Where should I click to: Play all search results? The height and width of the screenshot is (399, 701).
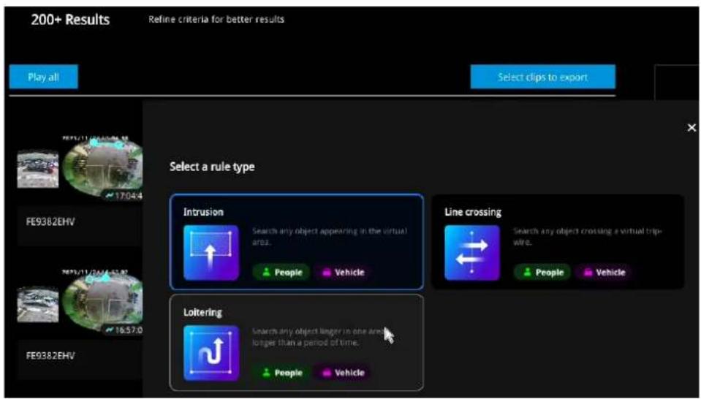click(43, 77)
